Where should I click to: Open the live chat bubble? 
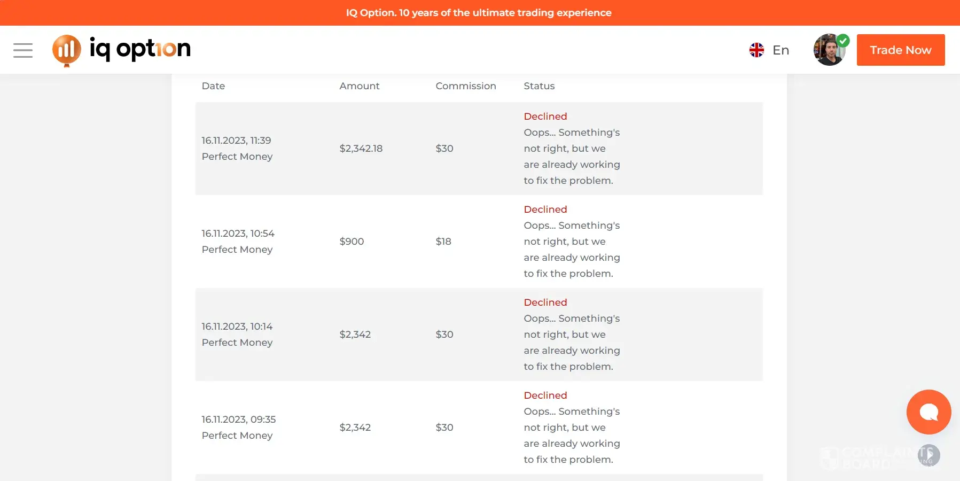click(928, 412)
